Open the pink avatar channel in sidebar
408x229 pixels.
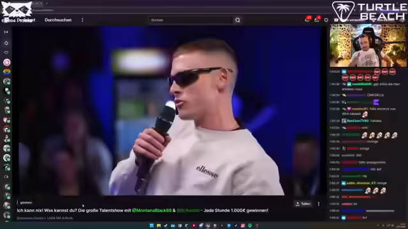tap(7, 62)
